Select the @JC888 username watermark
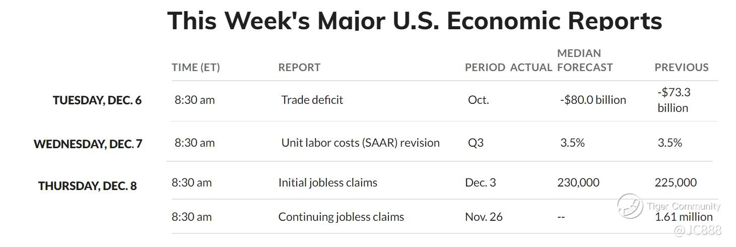The height and width of the screenshot is (247, 736). 697,230
